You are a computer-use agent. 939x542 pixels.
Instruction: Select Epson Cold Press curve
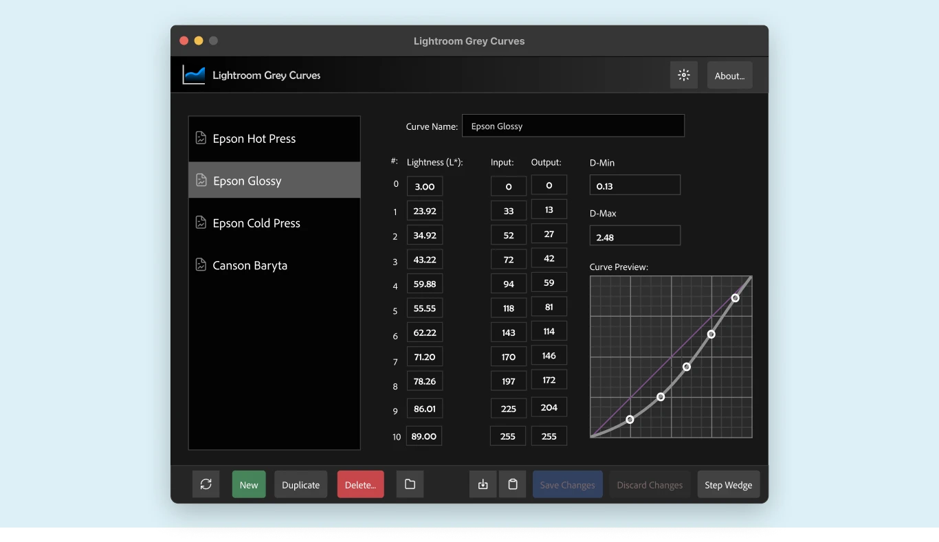(x=274, y=223)
